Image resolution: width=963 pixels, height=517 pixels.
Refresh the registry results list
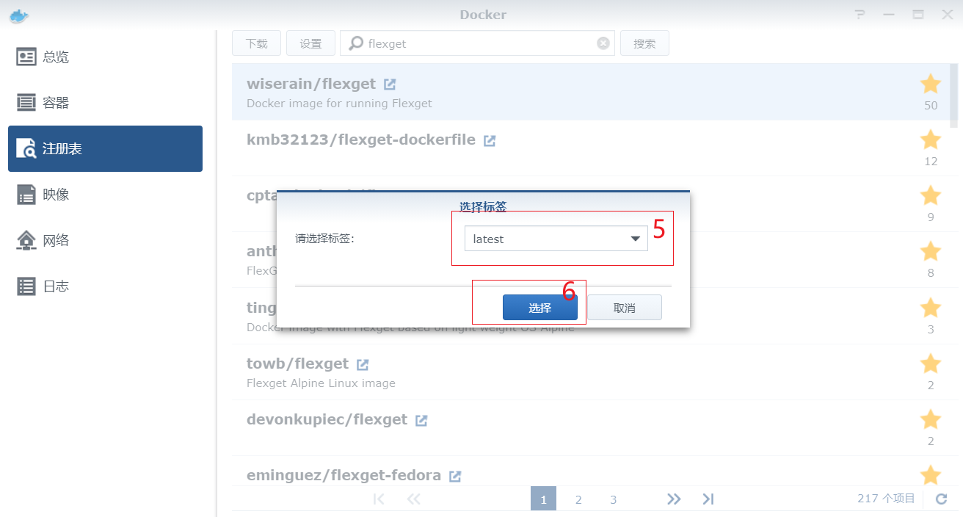tap(942, 498)
